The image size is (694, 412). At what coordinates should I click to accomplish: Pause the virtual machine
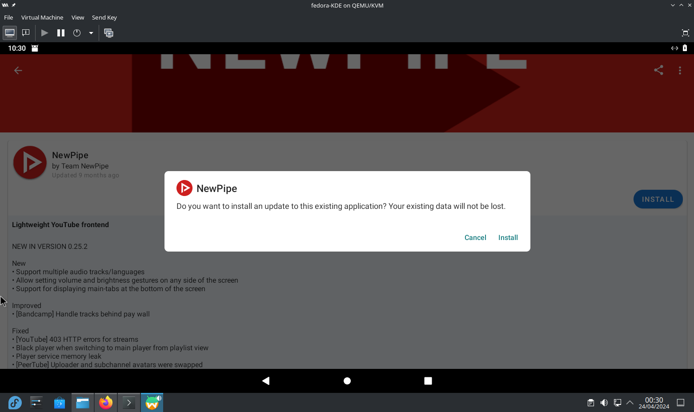click(61, 33)
